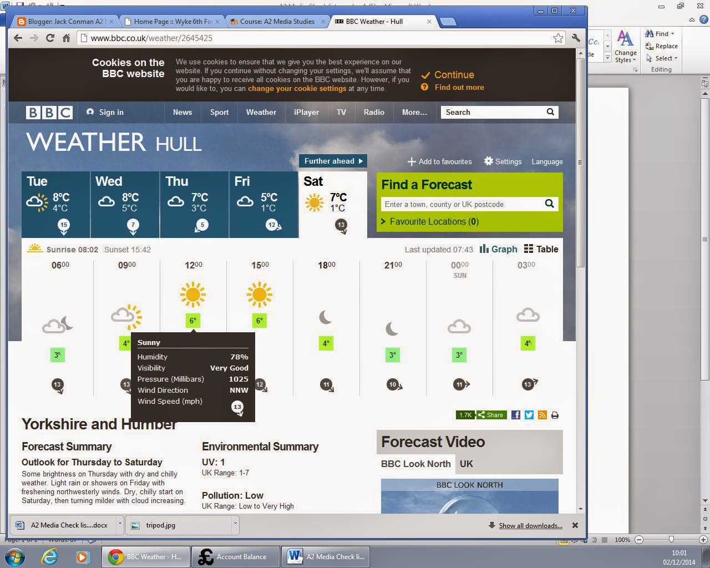Click the moon icon at 18:00
710x568 pixels.
coord(326,317)
